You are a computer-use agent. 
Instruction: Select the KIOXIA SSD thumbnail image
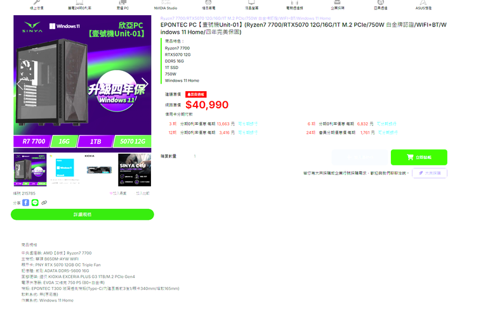pos(99,170)
